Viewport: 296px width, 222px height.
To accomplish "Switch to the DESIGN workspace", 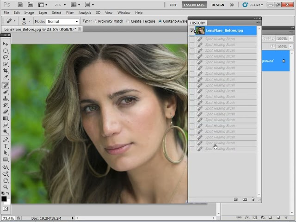I will coord(218,5).
